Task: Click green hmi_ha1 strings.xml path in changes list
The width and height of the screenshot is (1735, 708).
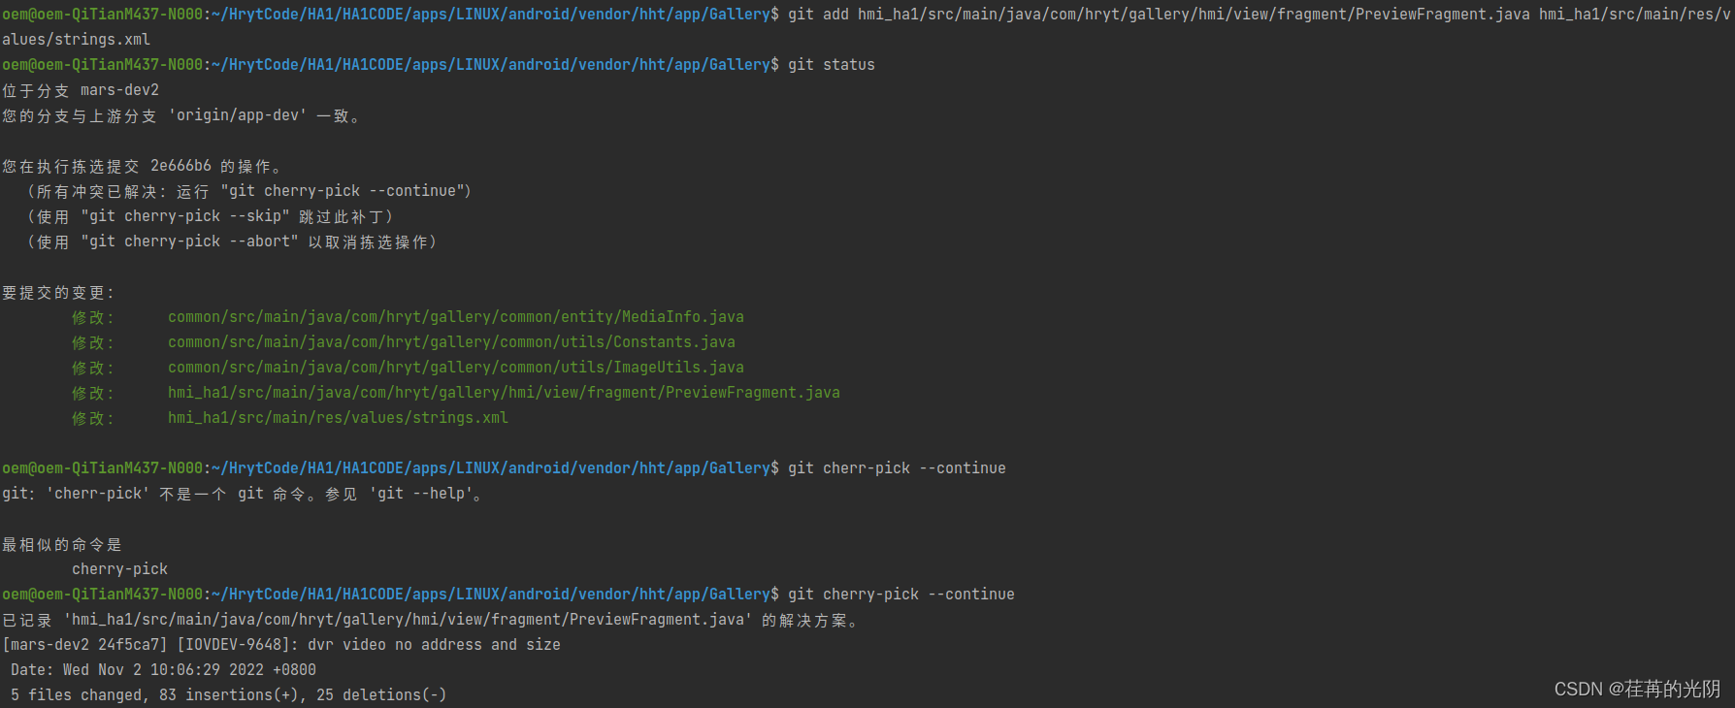Action: click(338, 418)
